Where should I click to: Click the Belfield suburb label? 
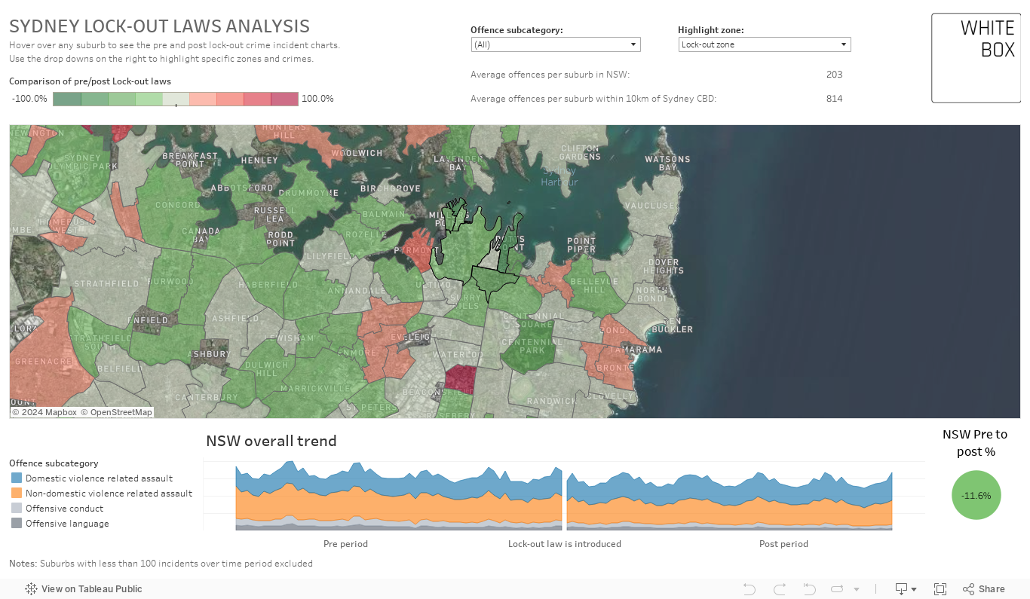tap(119, 369)
